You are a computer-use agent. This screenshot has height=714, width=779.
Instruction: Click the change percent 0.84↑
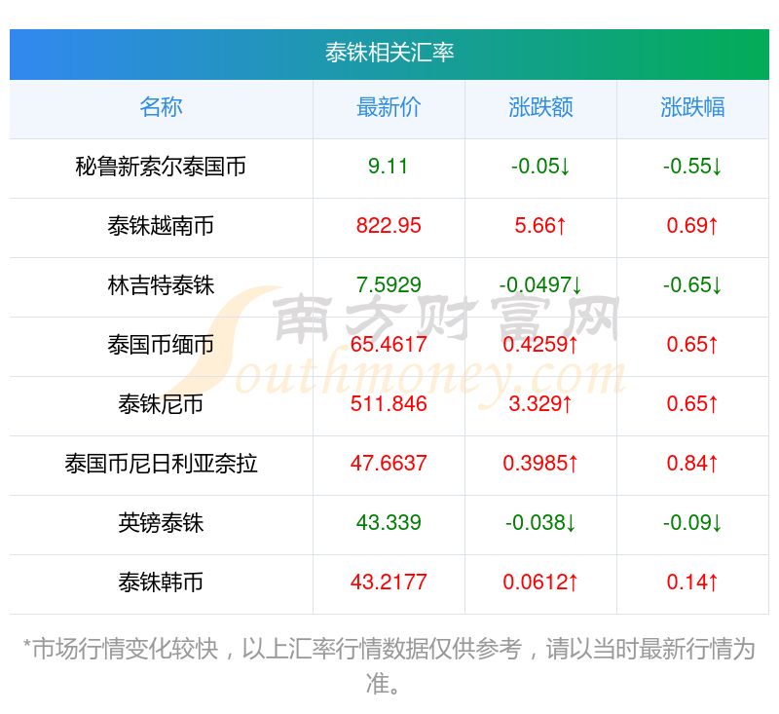click(x=692, y=463)
